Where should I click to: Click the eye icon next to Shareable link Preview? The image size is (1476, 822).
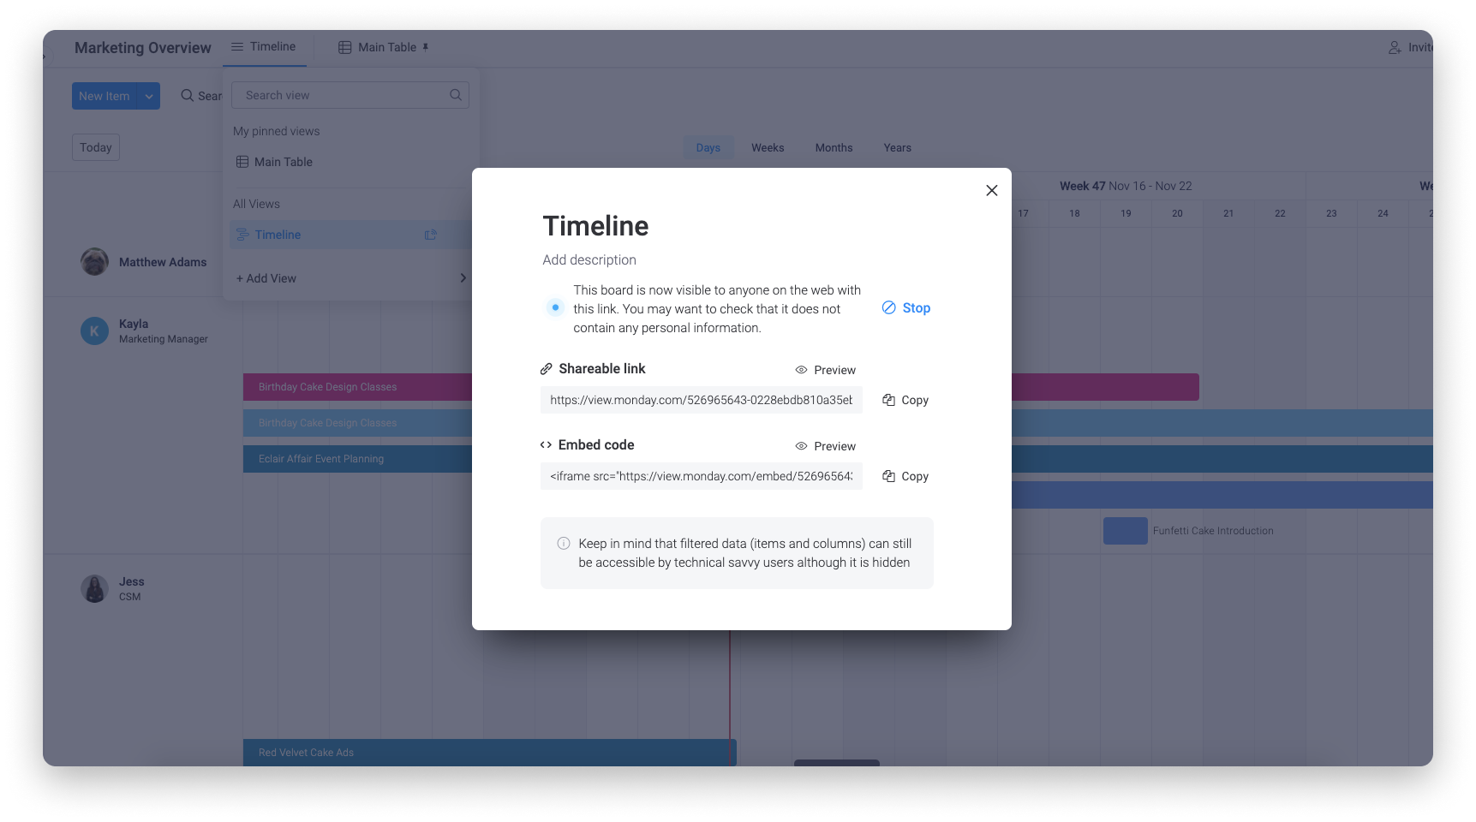pos(802,370)
